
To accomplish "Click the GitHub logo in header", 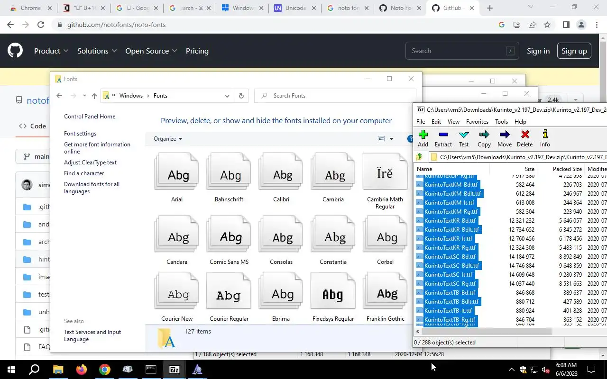I will [x=15, y=51].
